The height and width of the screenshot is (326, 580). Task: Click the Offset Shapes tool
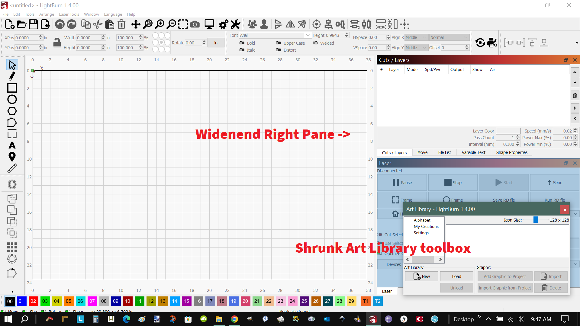(x=12, y=184)
